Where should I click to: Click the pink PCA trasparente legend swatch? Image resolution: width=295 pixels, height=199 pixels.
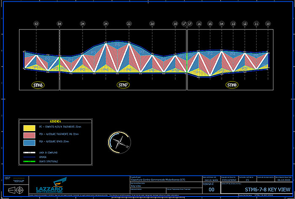29,134
